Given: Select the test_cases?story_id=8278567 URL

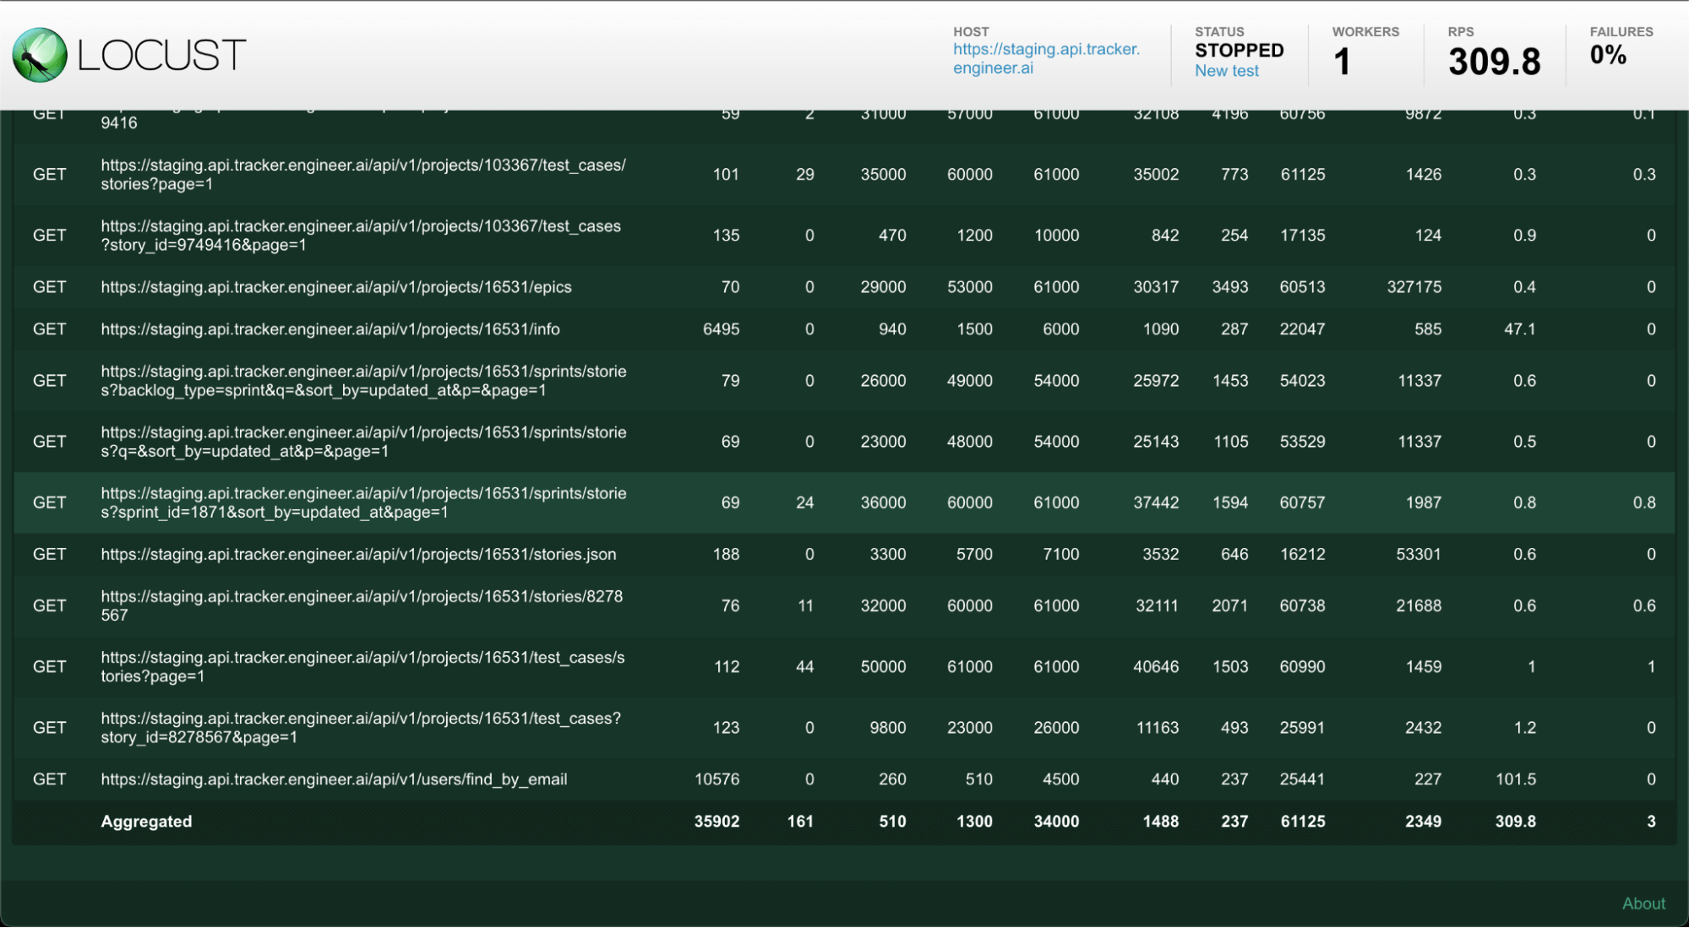Looking at the screenshot, I should pos(361,728).
